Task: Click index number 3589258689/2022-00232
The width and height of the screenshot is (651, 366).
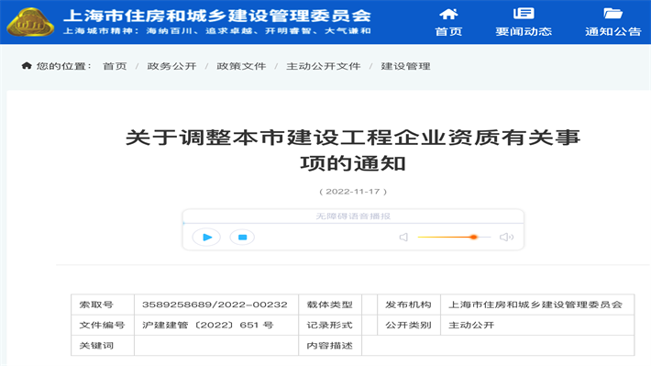Action: tap(215, 305)
